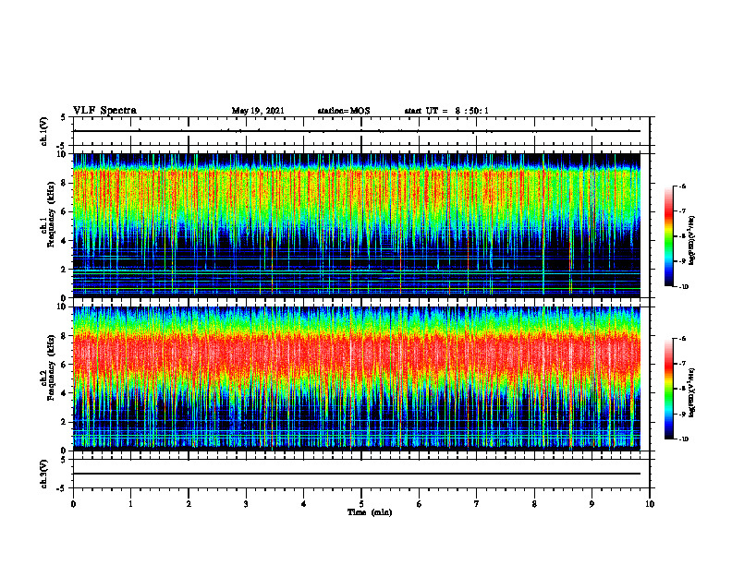Click the "-7" label on ch.2 colorbar
Screen dimensions: 732x565
click(x=682, y=364)
